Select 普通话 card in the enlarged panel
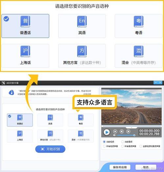Screen dimensions: 164x172 pos(25,26)
